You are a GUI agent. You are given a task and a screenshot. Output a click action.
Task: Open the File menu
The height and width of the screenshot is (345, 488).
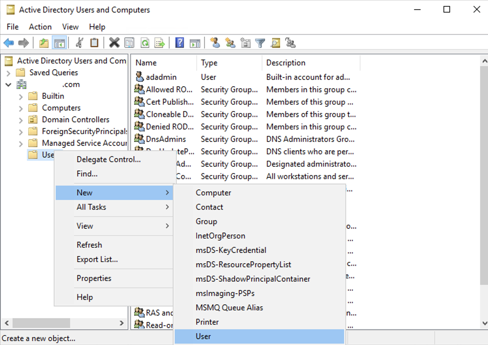(13, 27)
